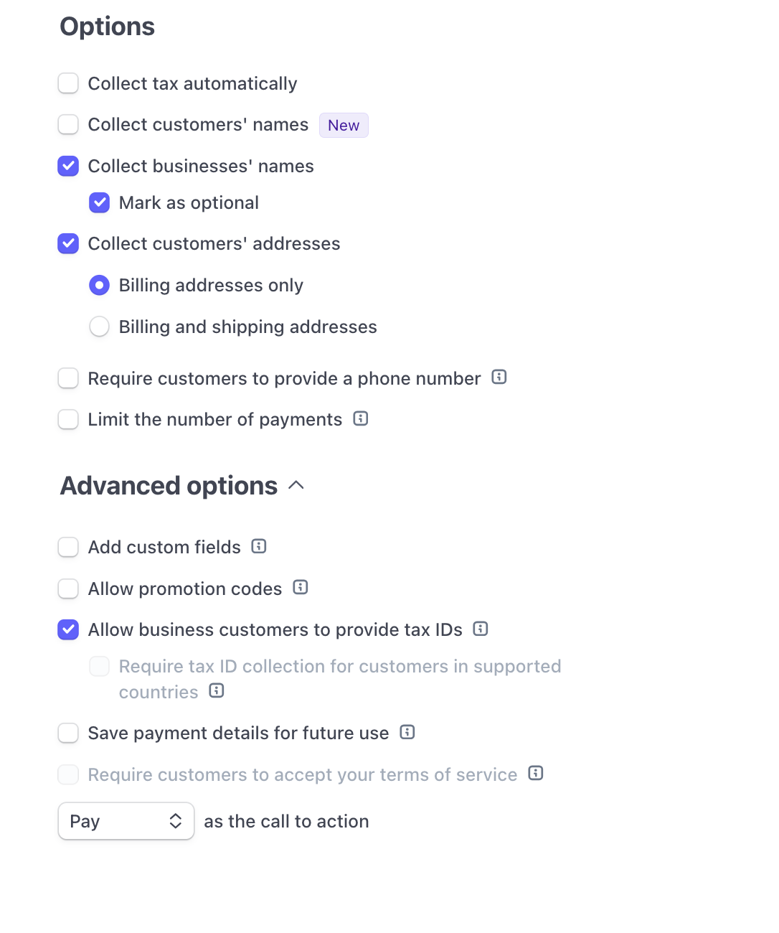Click info icon beside Save payment details
Screen dimensions: 779x933
[x=407, y=732]
